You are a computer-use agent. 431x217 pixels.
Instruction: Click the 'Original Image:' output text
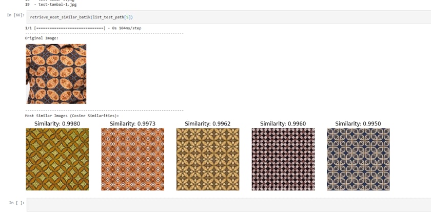[x=42, y=38]
